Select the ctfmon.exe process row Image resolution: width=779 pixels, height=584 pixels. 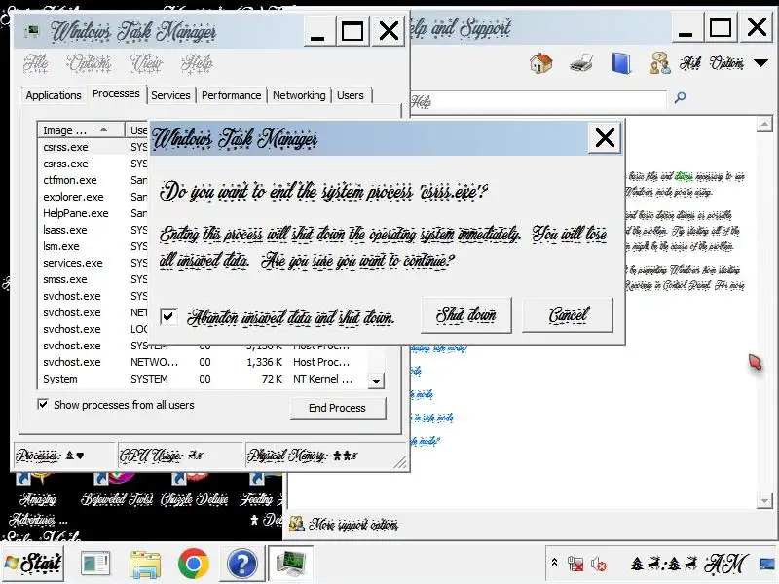[x=93, y=180]
